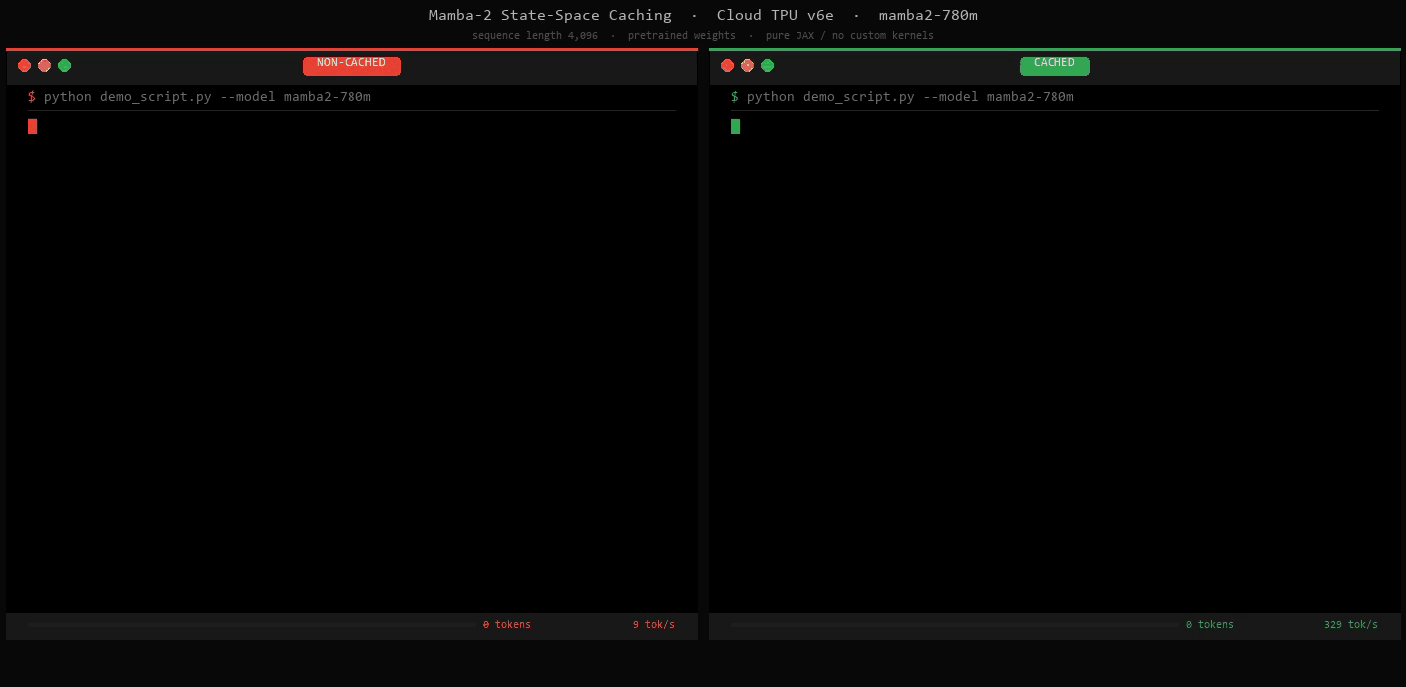
Task: Click the 0 tokens counter in the CACHED terminal
Action: point(1211,624)
